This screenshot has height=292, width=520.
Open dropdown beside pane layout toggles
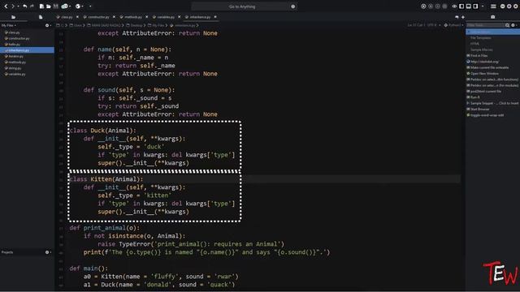click(483, 6)
